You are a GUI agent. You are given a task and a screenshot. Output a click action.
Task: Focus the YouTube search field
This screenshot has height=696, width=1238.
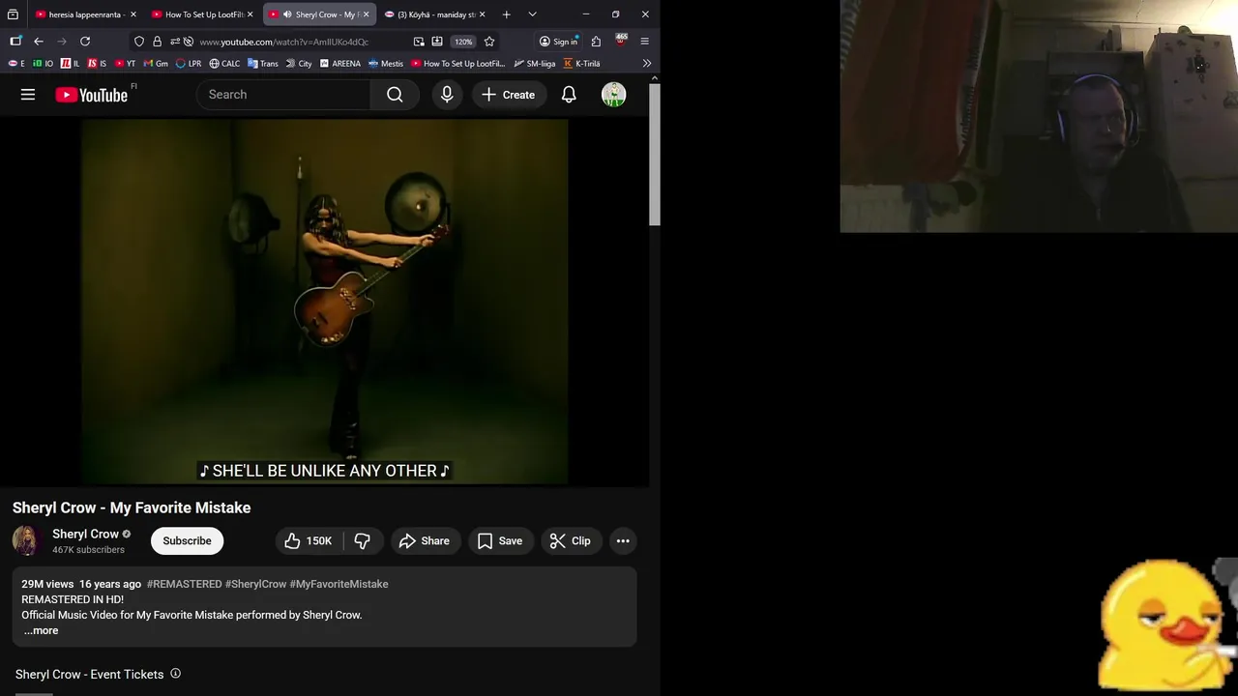click(x=284, y=95)
